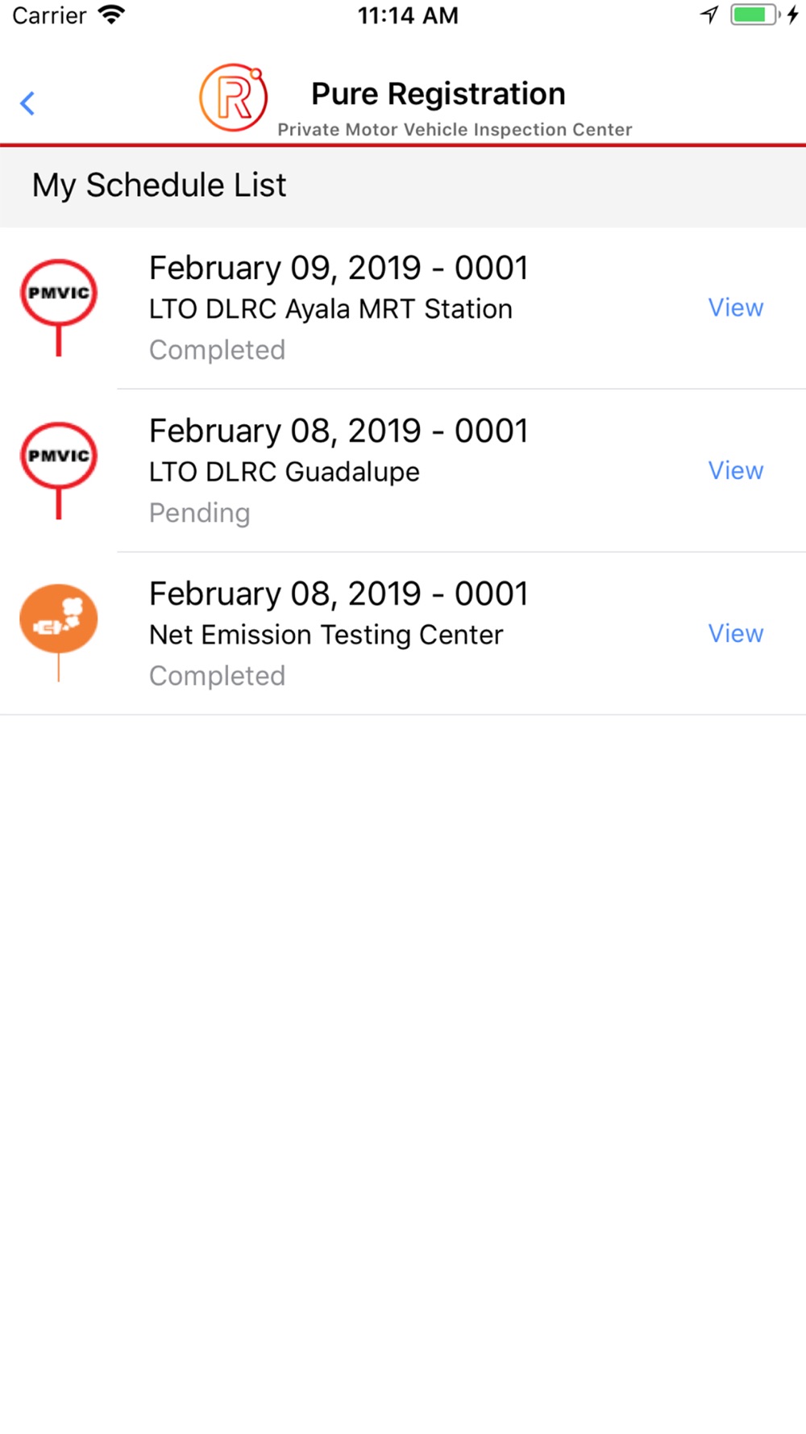
Task: View the Net Emission Testing Center schedule
Action: (x=735, y=634)
